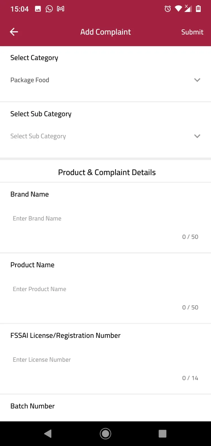Tap the battery status icon

[199, 9]
